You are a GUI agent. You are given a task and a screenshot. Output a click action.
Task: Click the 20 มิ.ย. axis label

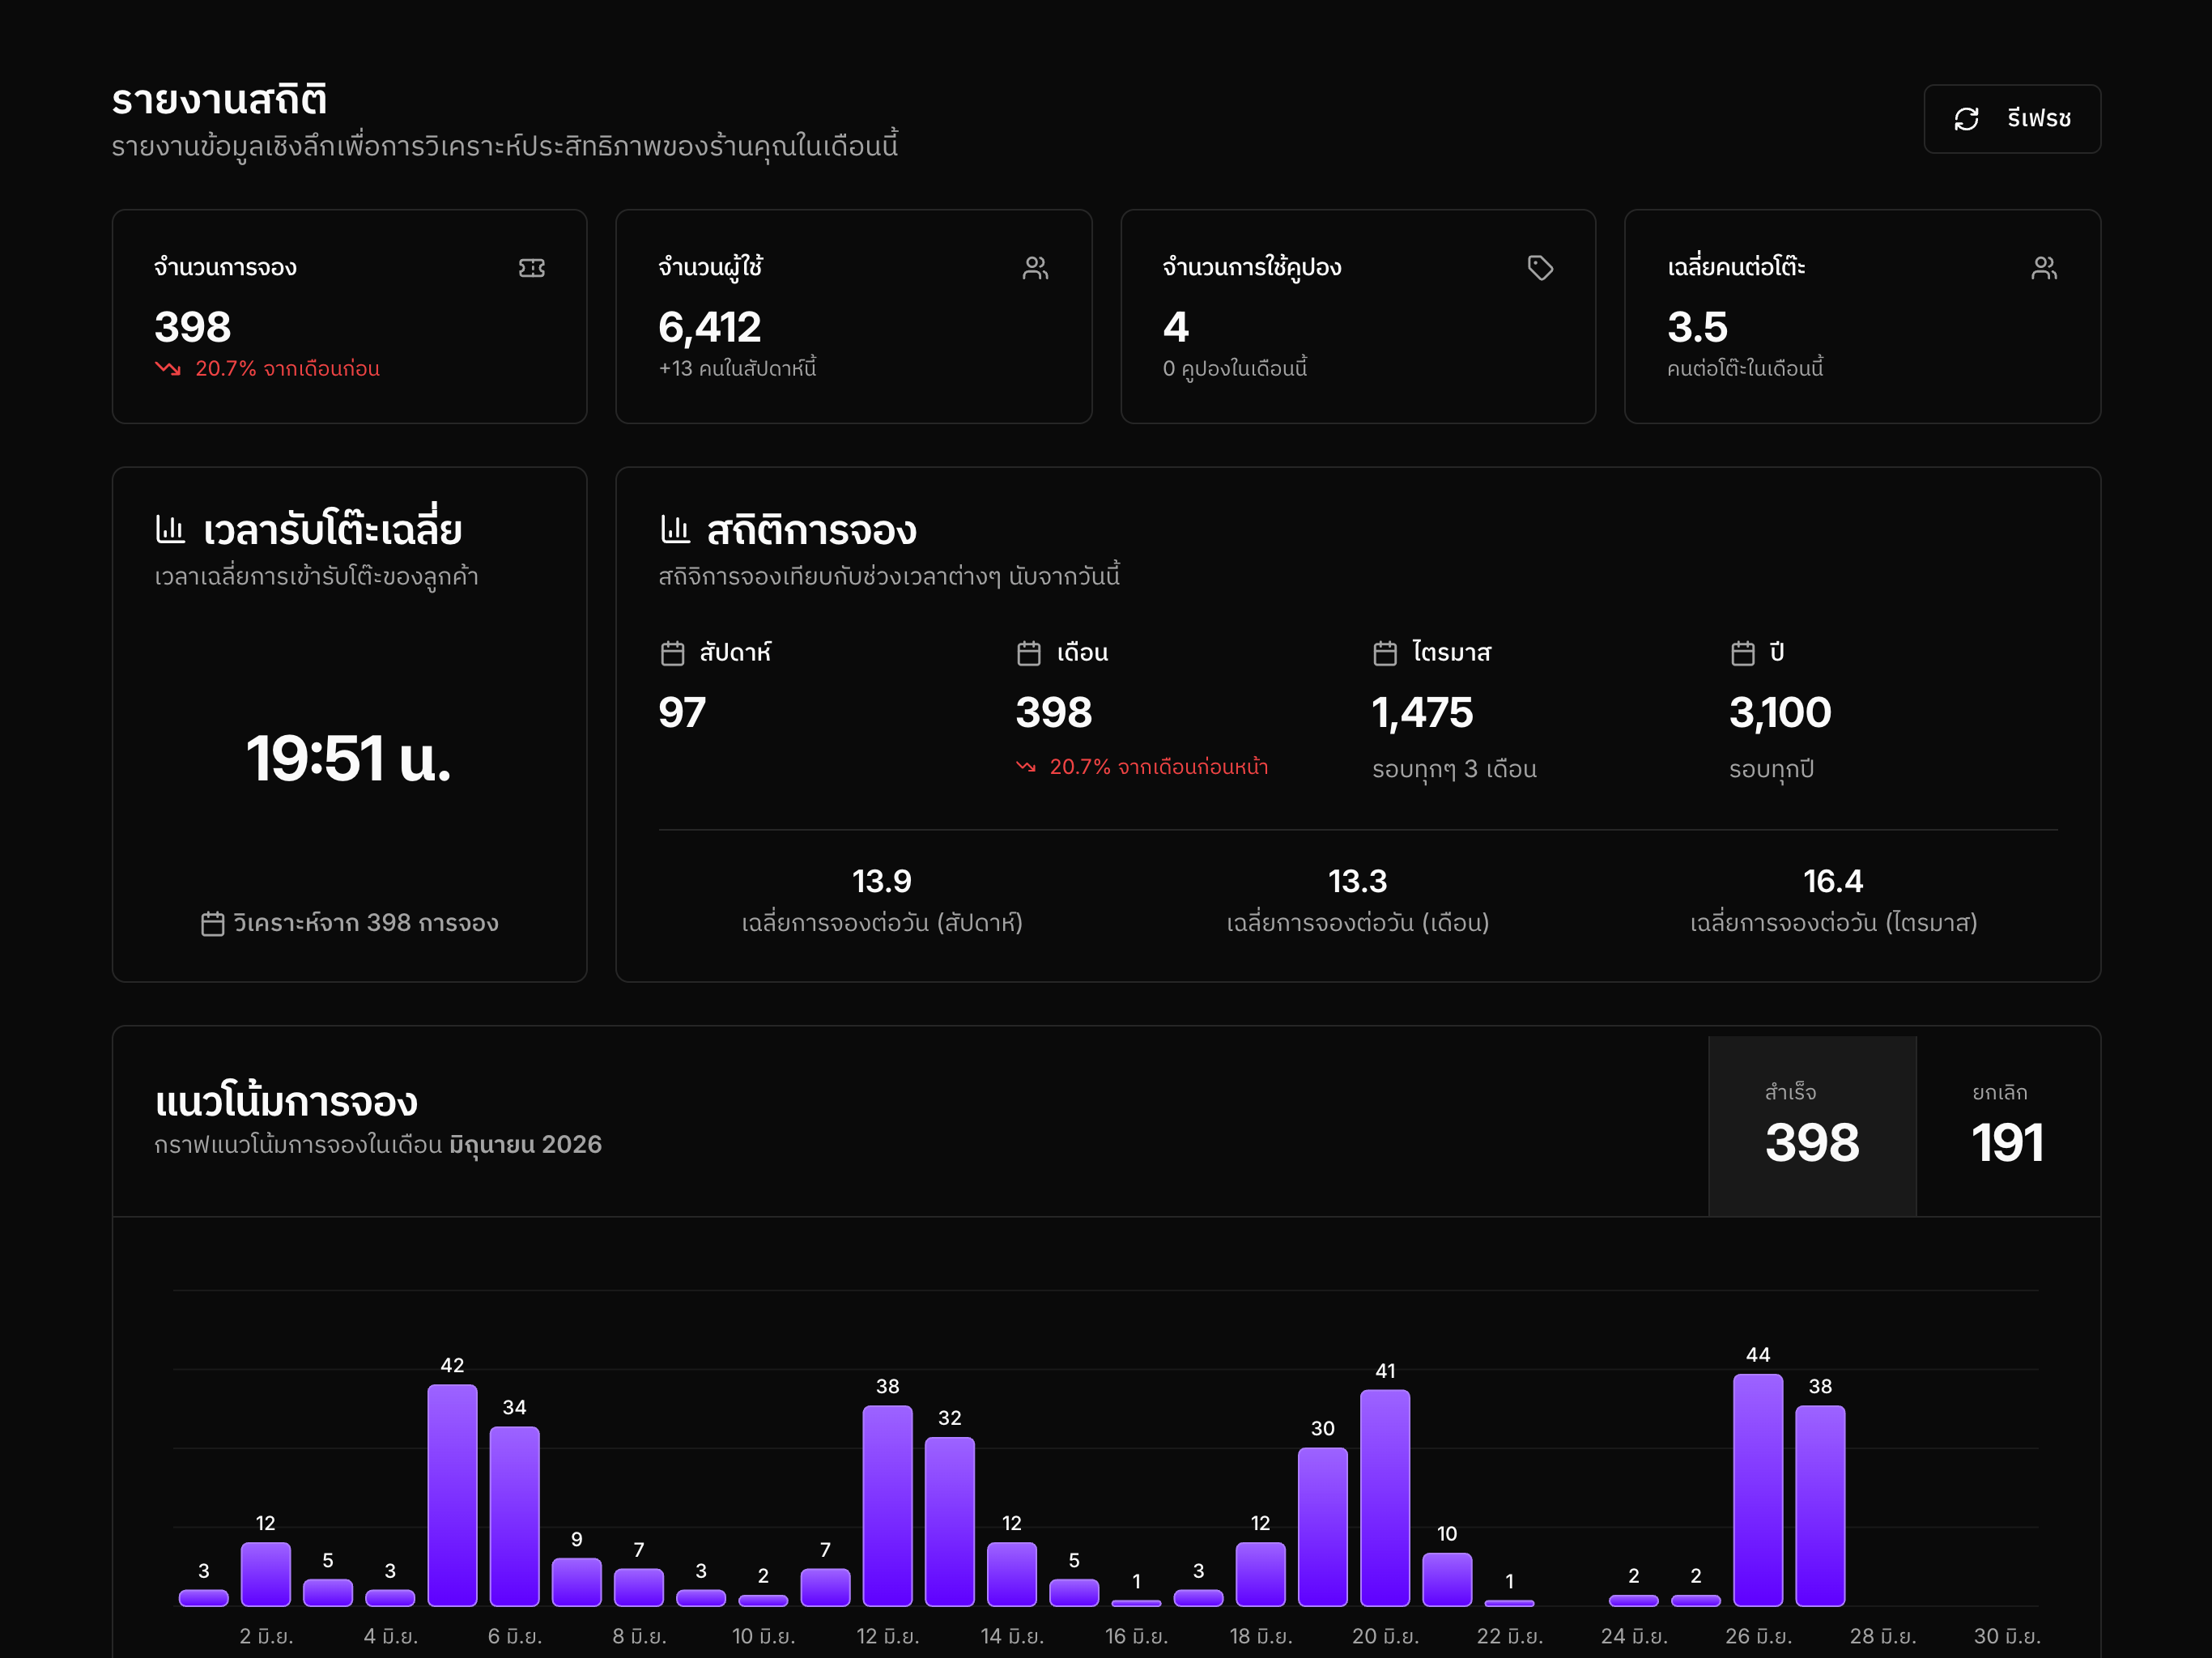pos(1385,1636)
